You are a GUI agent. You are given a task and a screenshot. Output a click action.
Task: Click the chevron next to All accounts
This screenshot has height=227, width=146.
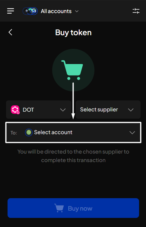(x=77, y=11)
